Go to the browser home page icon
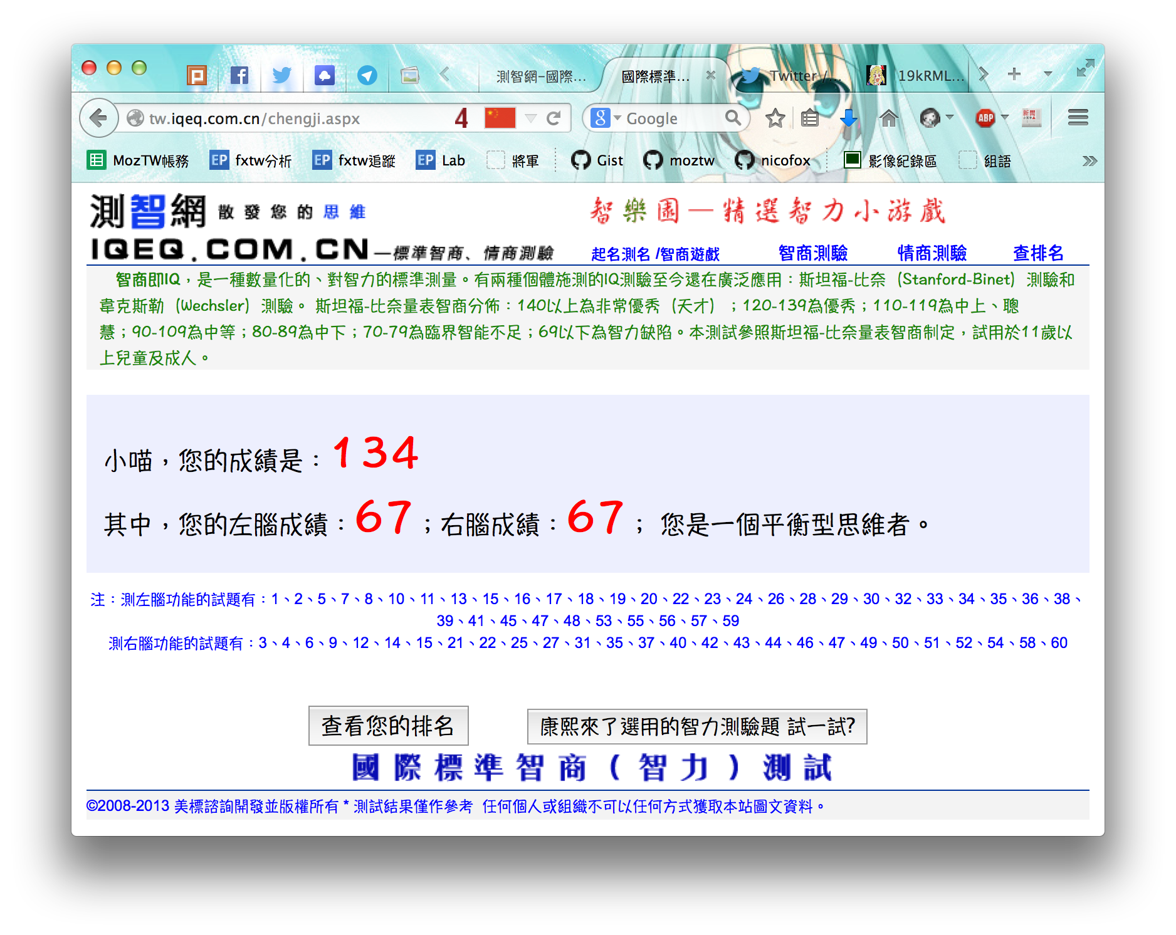Viewport: 1176px width, 935px height. 888,118
